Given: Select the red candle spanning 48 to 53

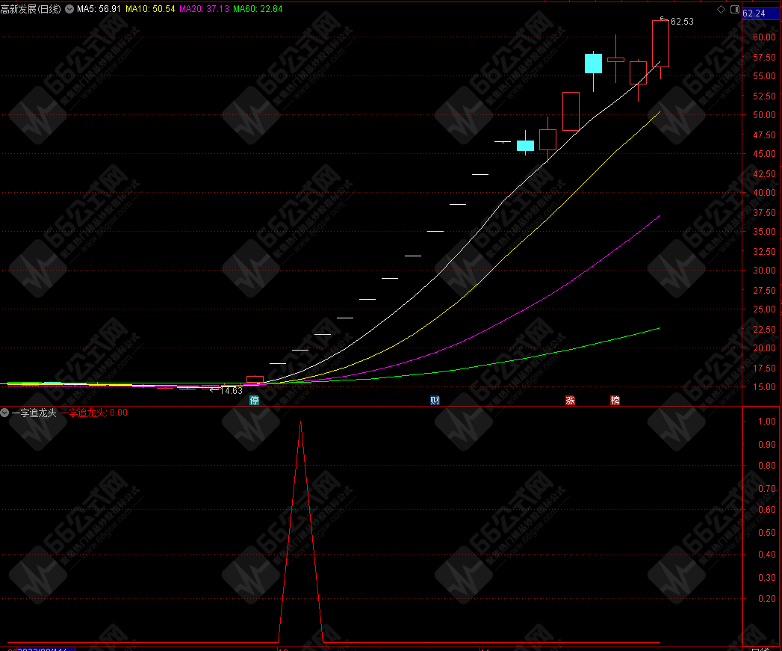Looking at the screenshot, I should tap(571, 111).
